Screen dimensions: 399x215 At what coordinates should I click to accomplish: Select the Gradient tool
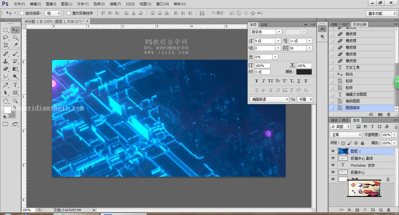[x=15, y=69]
